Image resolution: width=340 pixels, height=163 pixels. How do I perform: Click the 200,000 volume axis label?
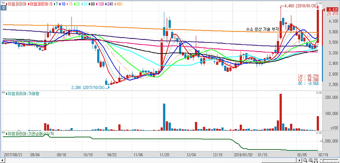click(x=332, y=97)
